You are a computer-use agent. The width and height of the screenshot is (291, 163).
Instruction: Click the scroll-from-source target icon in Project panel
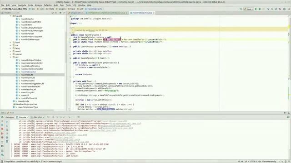[x=53, y=13]
